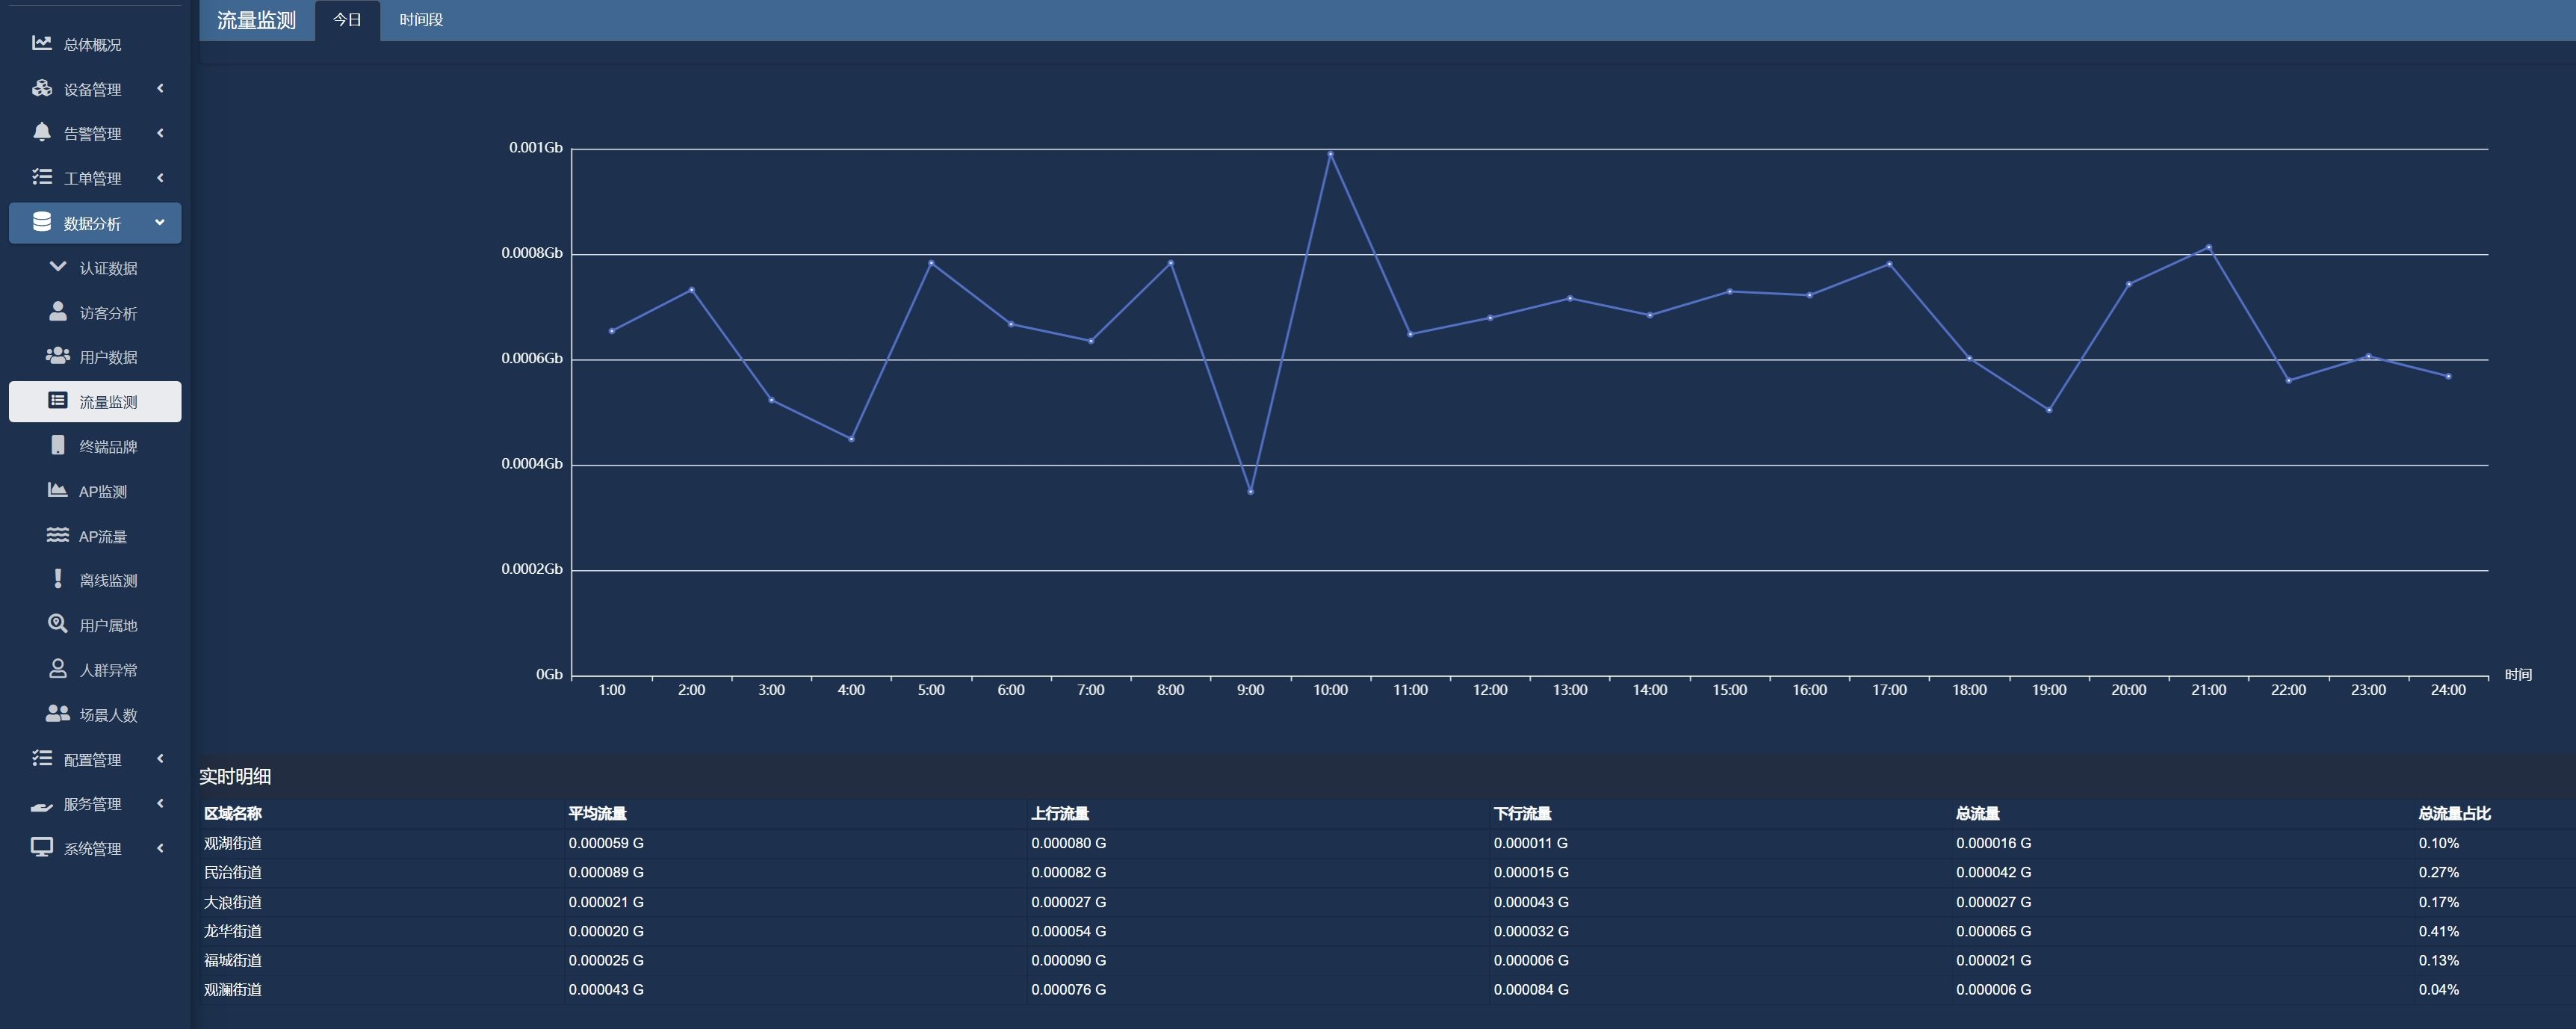Select the 今日 tab
This screenshot has width=2576, height=1029.
coord(347,20)
